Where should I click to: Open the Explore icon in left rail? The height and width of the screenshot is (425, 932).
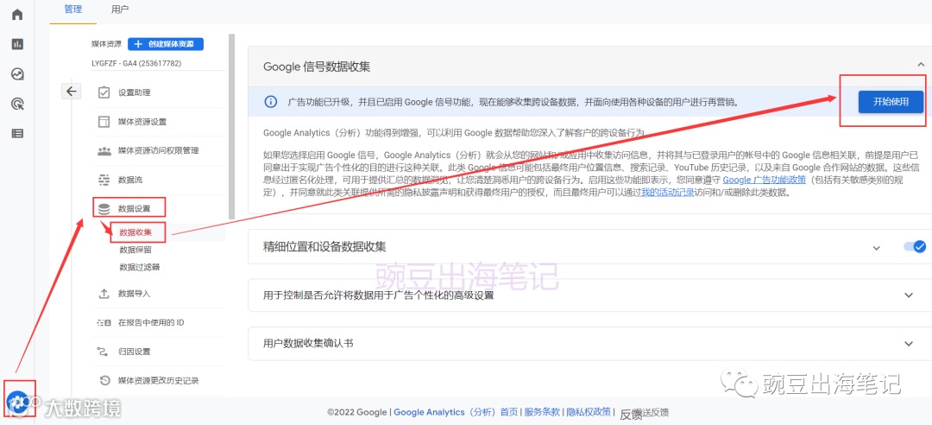17,74
